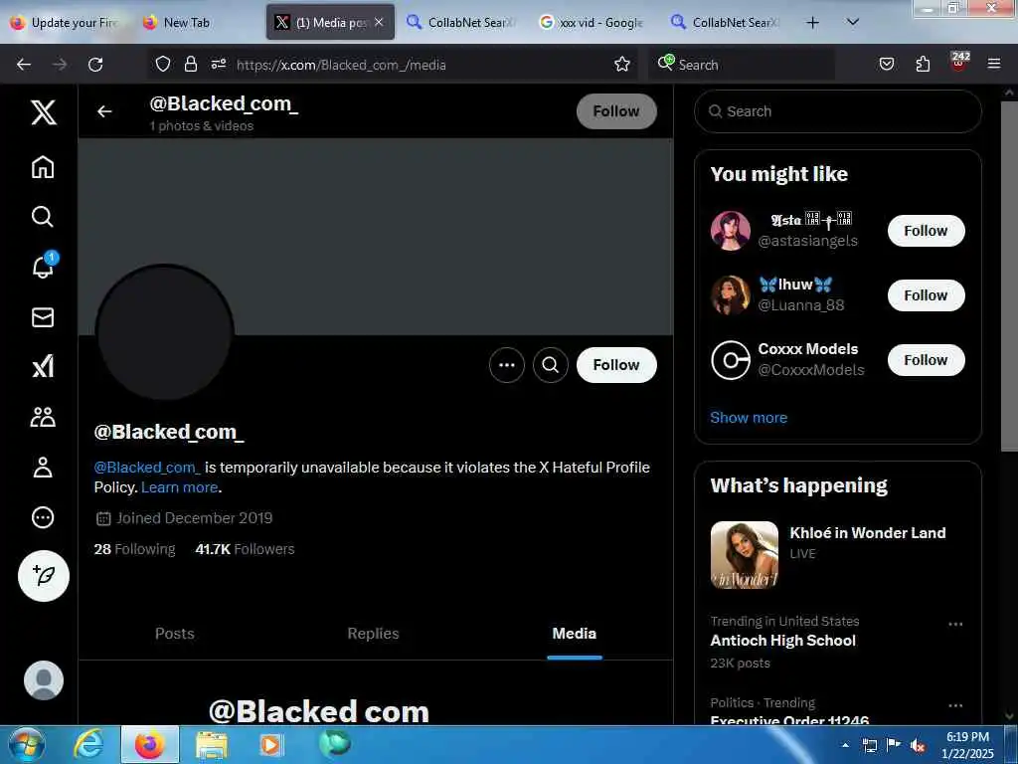Image resolution: width=1018 pixels, height=764 pixels.
Task: Click back arrow beside @Blacked_com_ header
Action: 104,111
